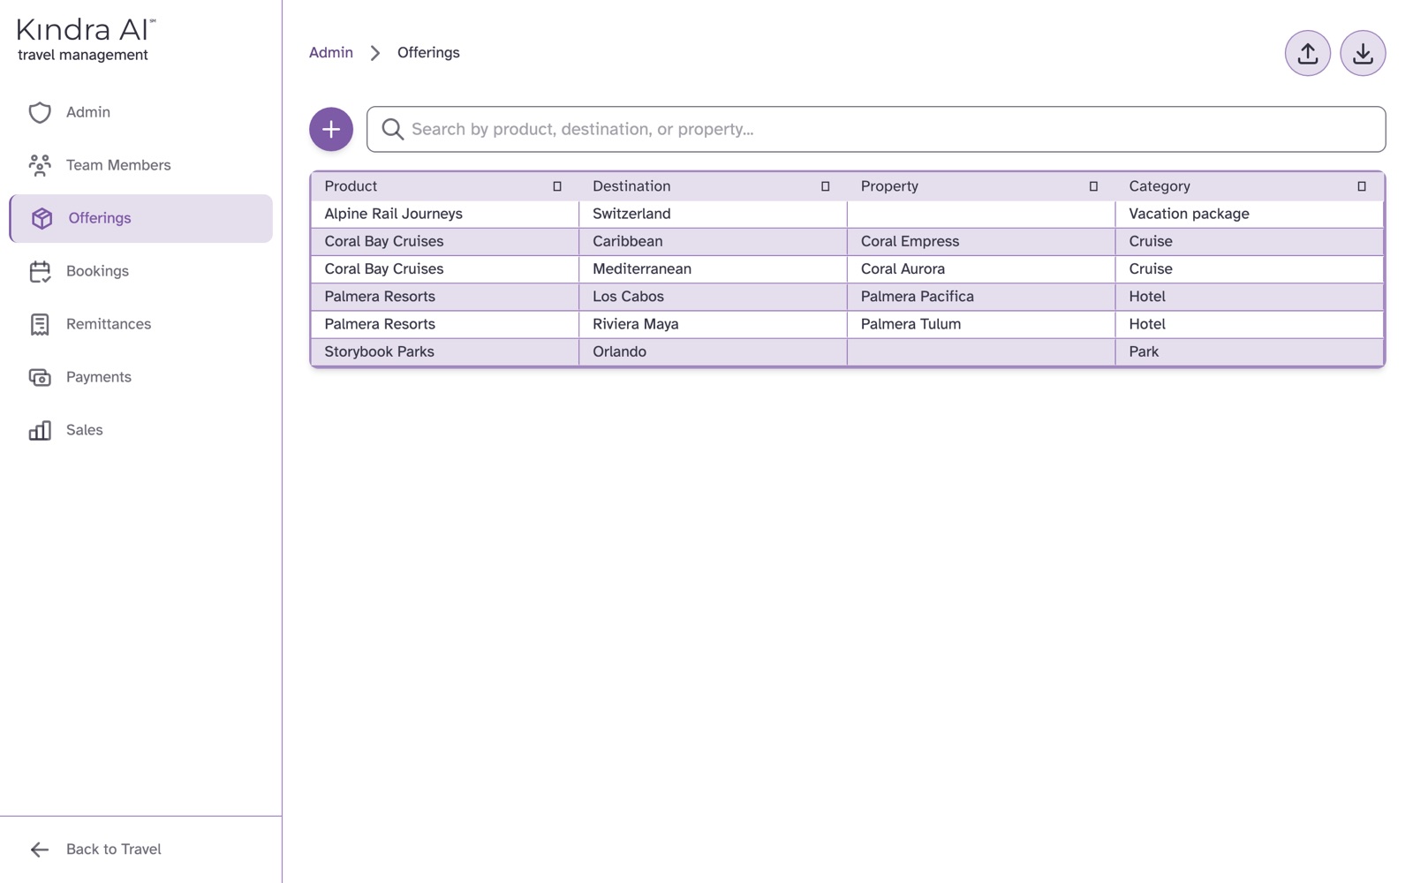The image size is (1413, 883).
Task: Select the Coral Aurora property cell
Action: point(981,268)
